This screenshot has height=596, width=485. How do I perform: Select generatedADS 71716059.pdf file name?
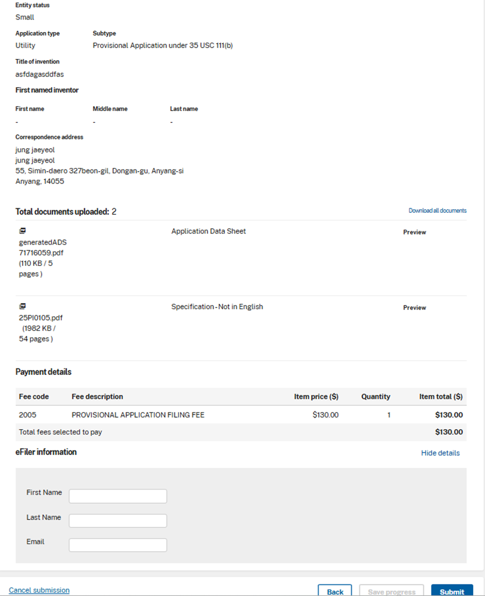point(42,247)
